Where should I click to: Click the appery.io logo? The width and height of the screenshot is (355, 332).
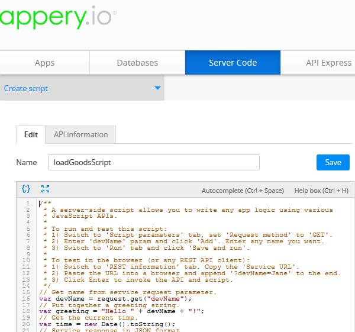(58, 17)
